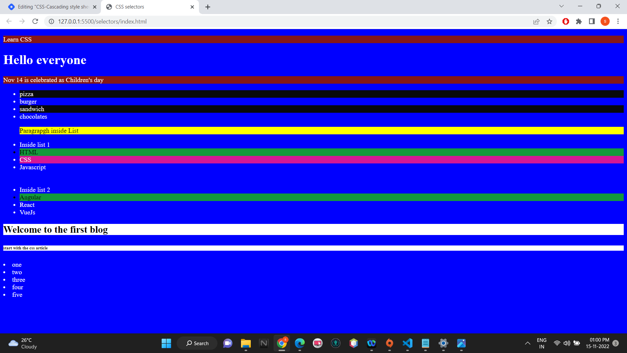
Task: Click Chrome icon in taskbar
Action: (x=281, y=343)
